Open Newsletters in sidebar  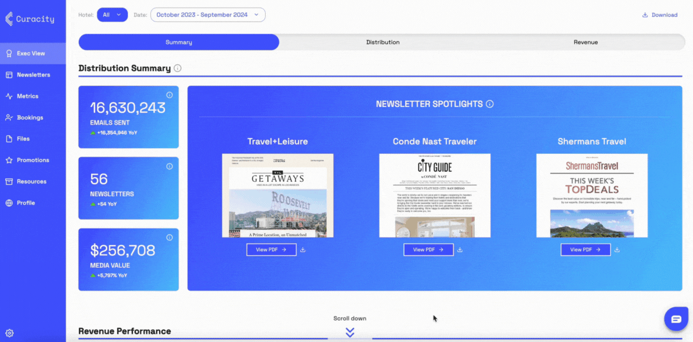33,75
